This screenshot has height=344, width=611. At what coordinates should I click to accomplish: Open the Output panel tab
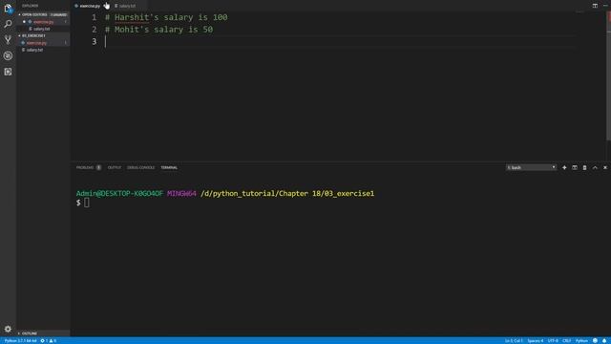[x=115, y=167]
